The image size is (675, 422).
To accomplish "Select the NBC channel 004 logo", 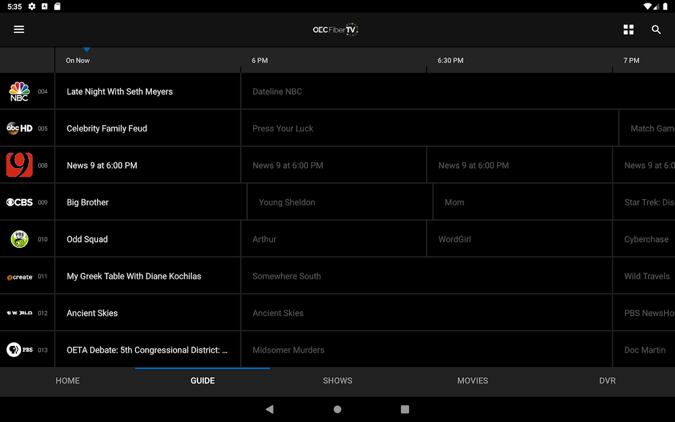I will [x=20, y=91].
